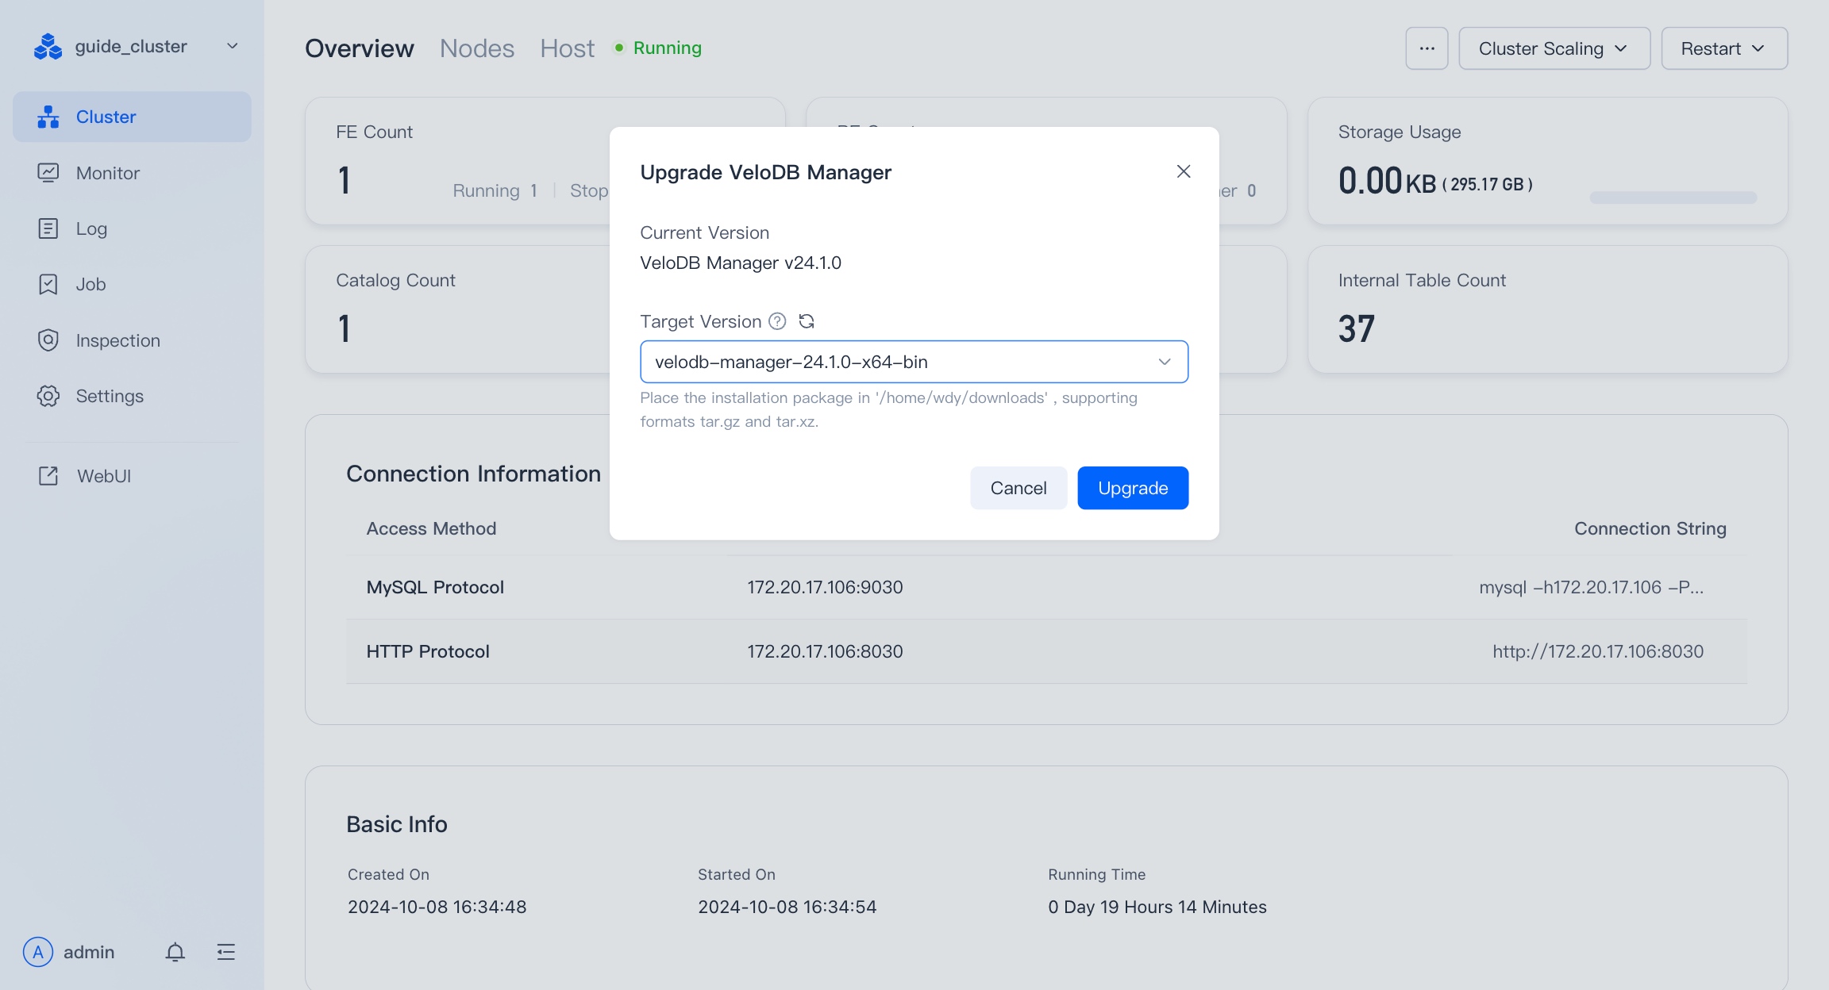Open the Cluster sidebar item

point(132,117)
